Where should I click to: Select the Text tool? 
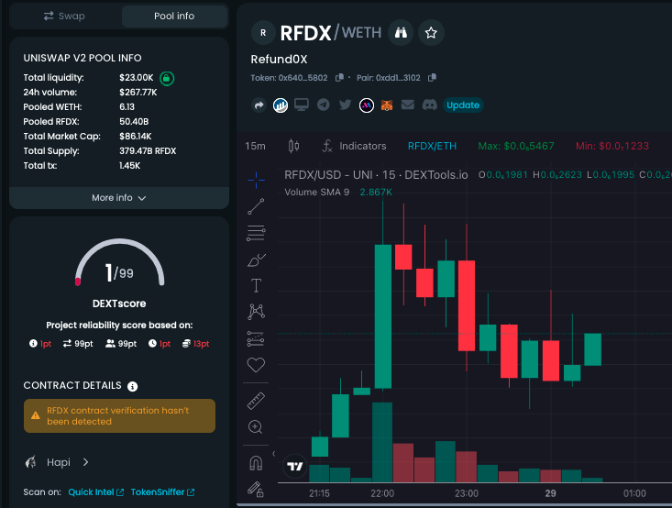click(x=256, y=285)
